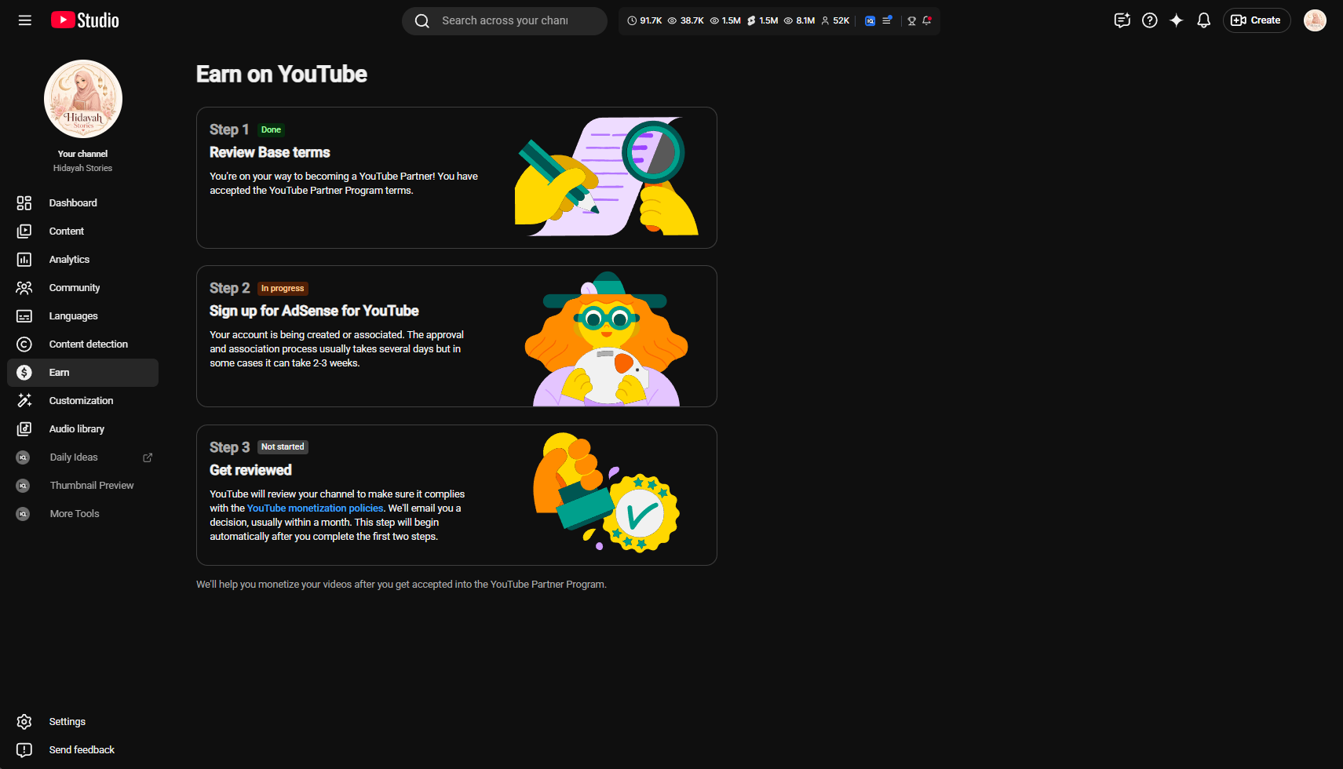Open Languages in the sidebar
Viewport: 1343px width, 769px height.
point(82,316)
